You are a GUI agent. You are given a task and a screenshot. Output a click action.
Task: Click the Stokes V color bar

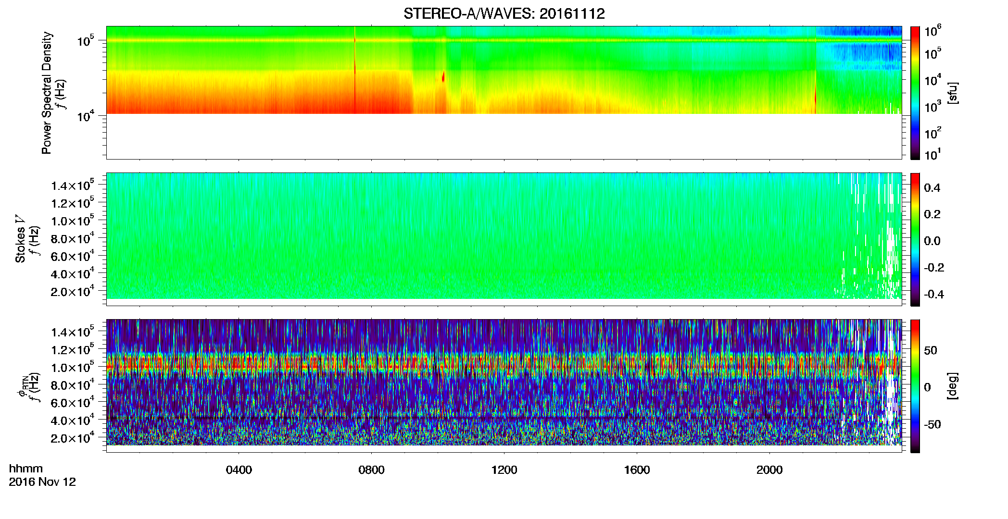[915, 239]
